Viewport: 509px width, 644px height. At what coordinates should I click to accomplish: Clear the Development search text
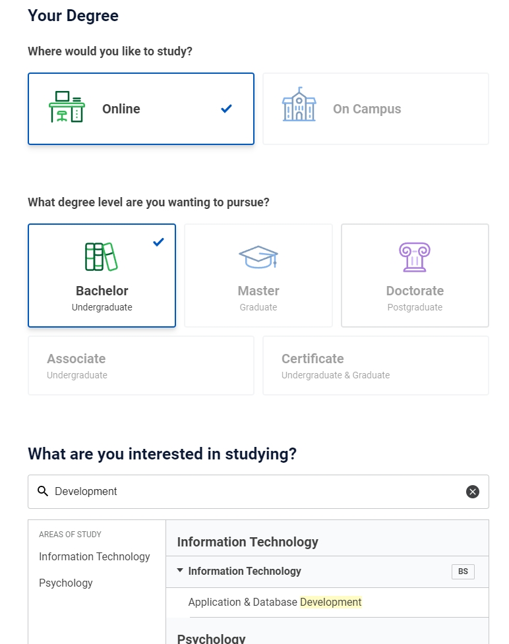coord(473,492)
